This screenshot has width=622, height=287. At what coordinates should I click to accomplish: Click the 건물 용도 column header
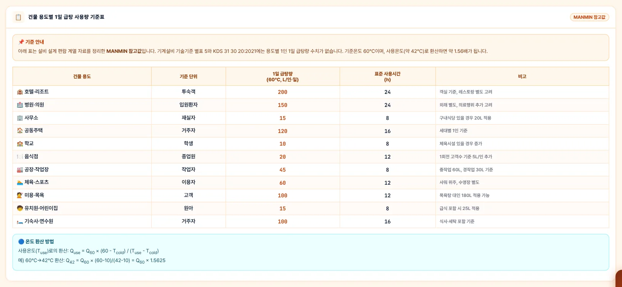coord(82,77)
